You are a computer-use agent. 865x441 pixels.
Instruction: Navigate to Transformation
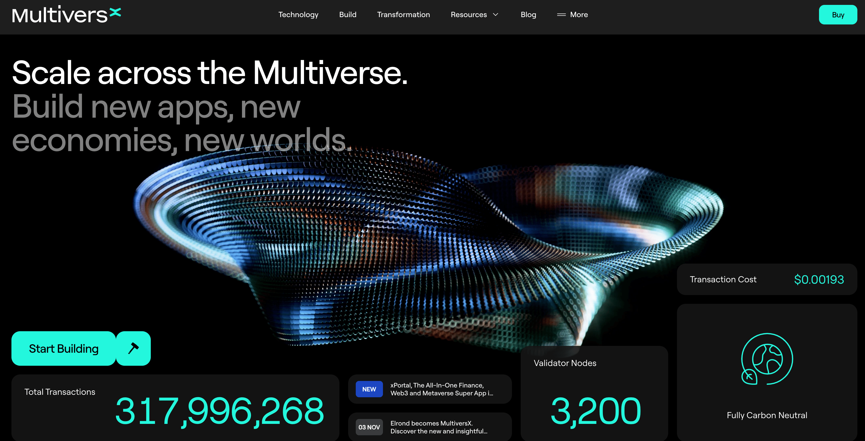coord(403,15)
